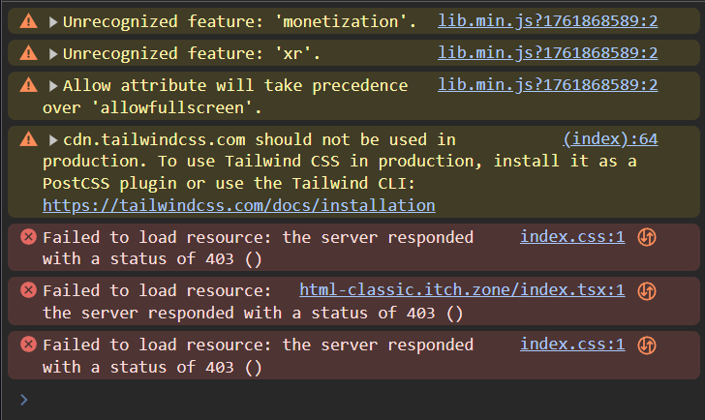Click the AI explain icon on index.tsx error
This screenshot has height=420, width=705.
coord(647,290)
